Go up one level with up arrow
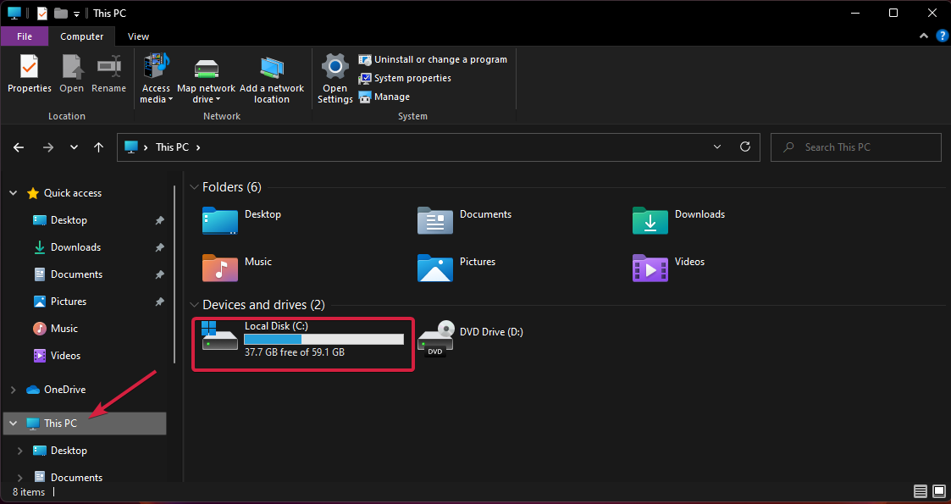This screenshot has width=951, height=504. coord(99,147)
